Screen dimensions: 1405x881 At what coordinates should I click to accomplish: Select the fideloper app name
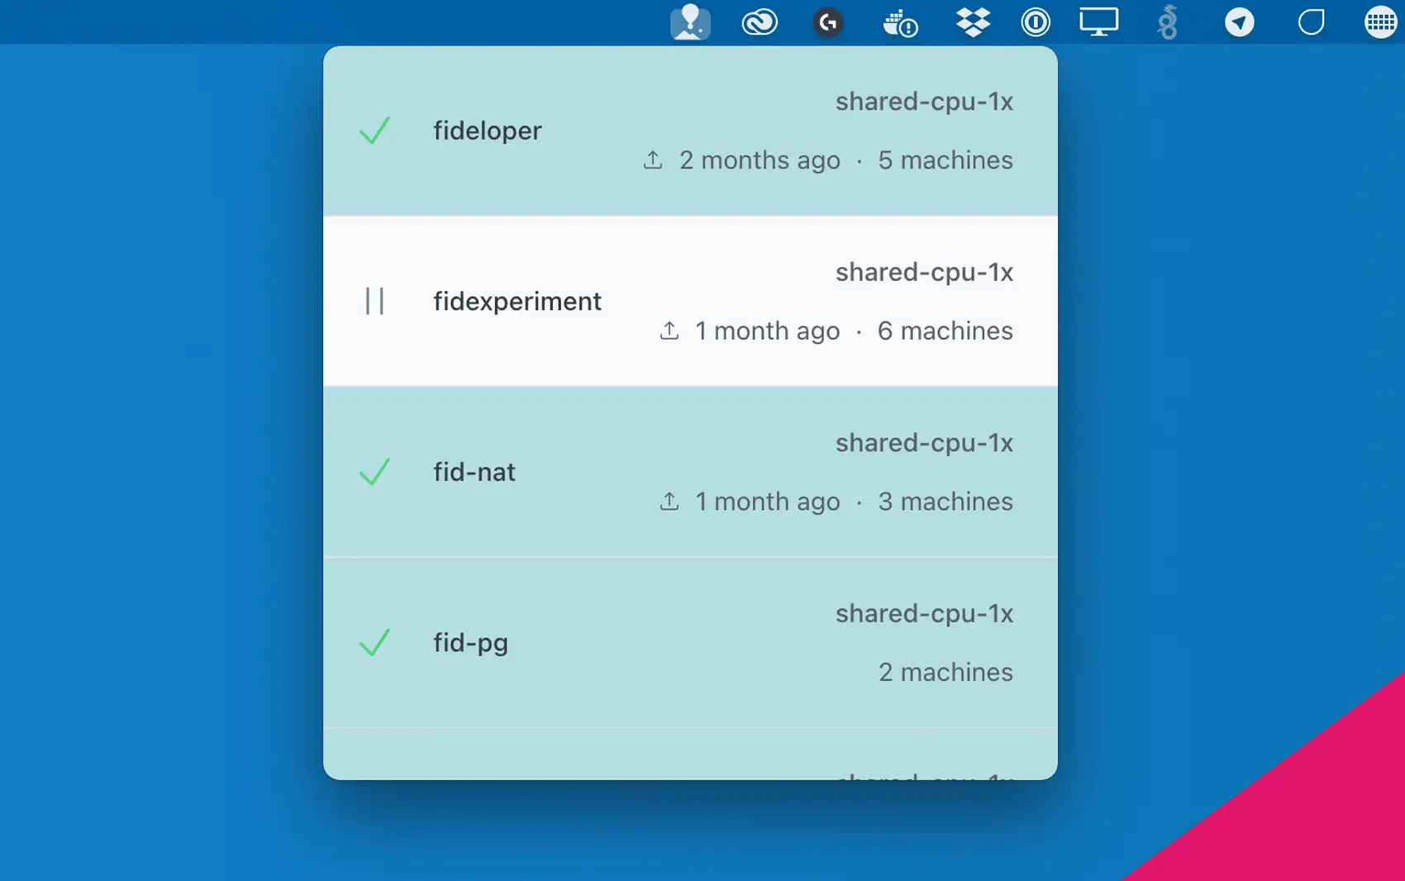pyautogui.click(x=487, y=131)
